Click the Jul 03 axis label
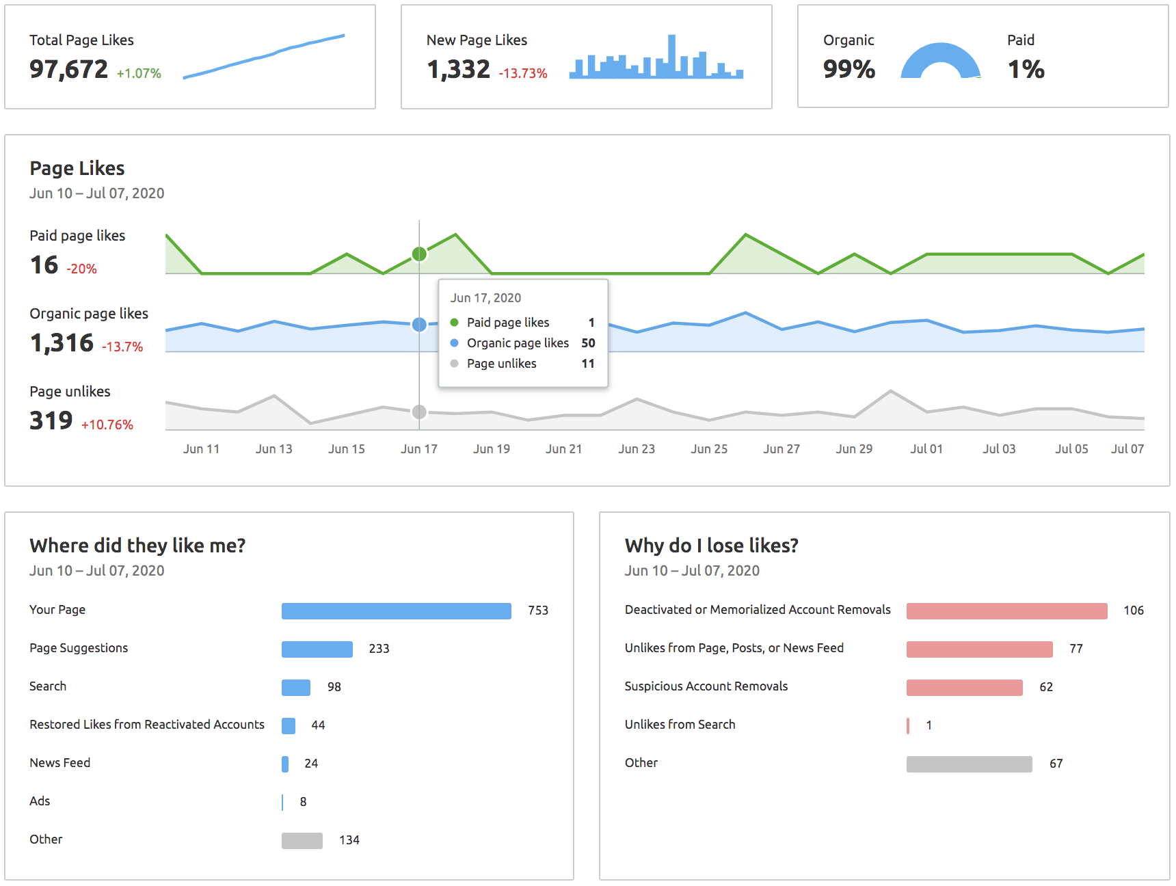Screen dimensions: 1176x886 (x=999, y=449)
